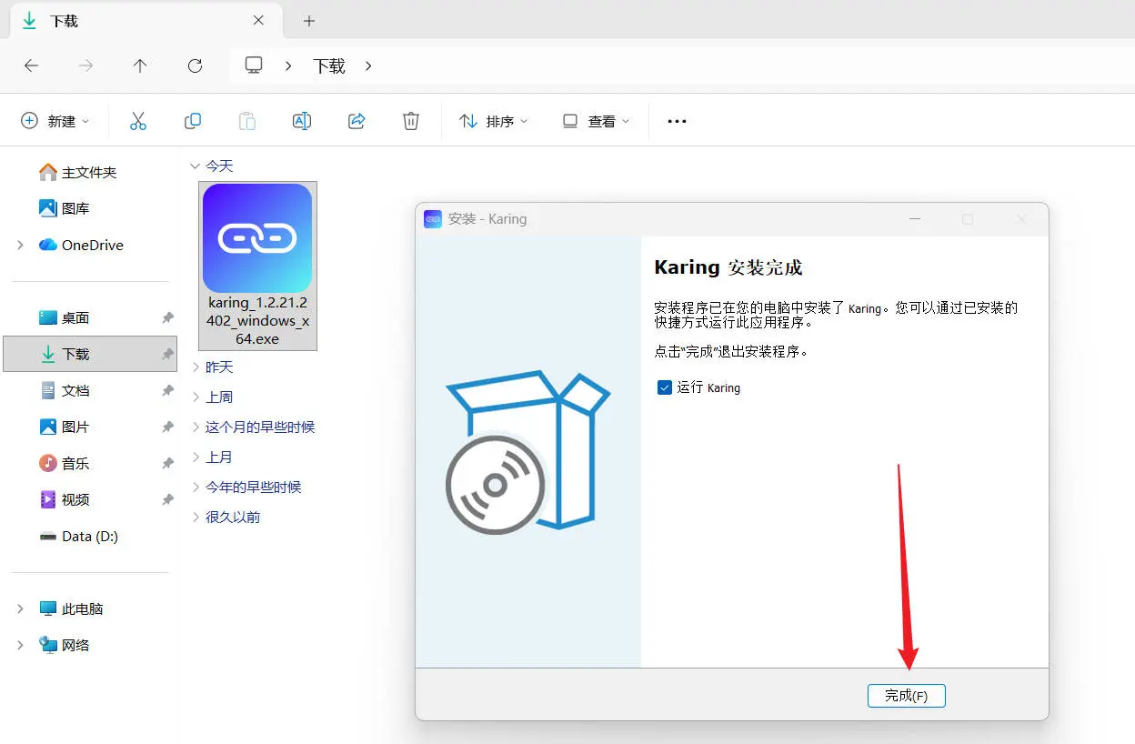Open the three-dot more options menu
Image resolution: width=1135 pixels, height=744 pixels.
tap(677, 121)
